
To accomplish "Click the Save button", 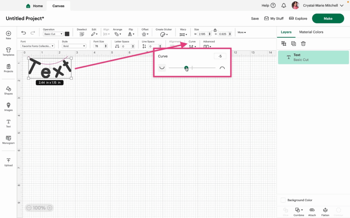I will pyautogui.click(x=255, y=18).
